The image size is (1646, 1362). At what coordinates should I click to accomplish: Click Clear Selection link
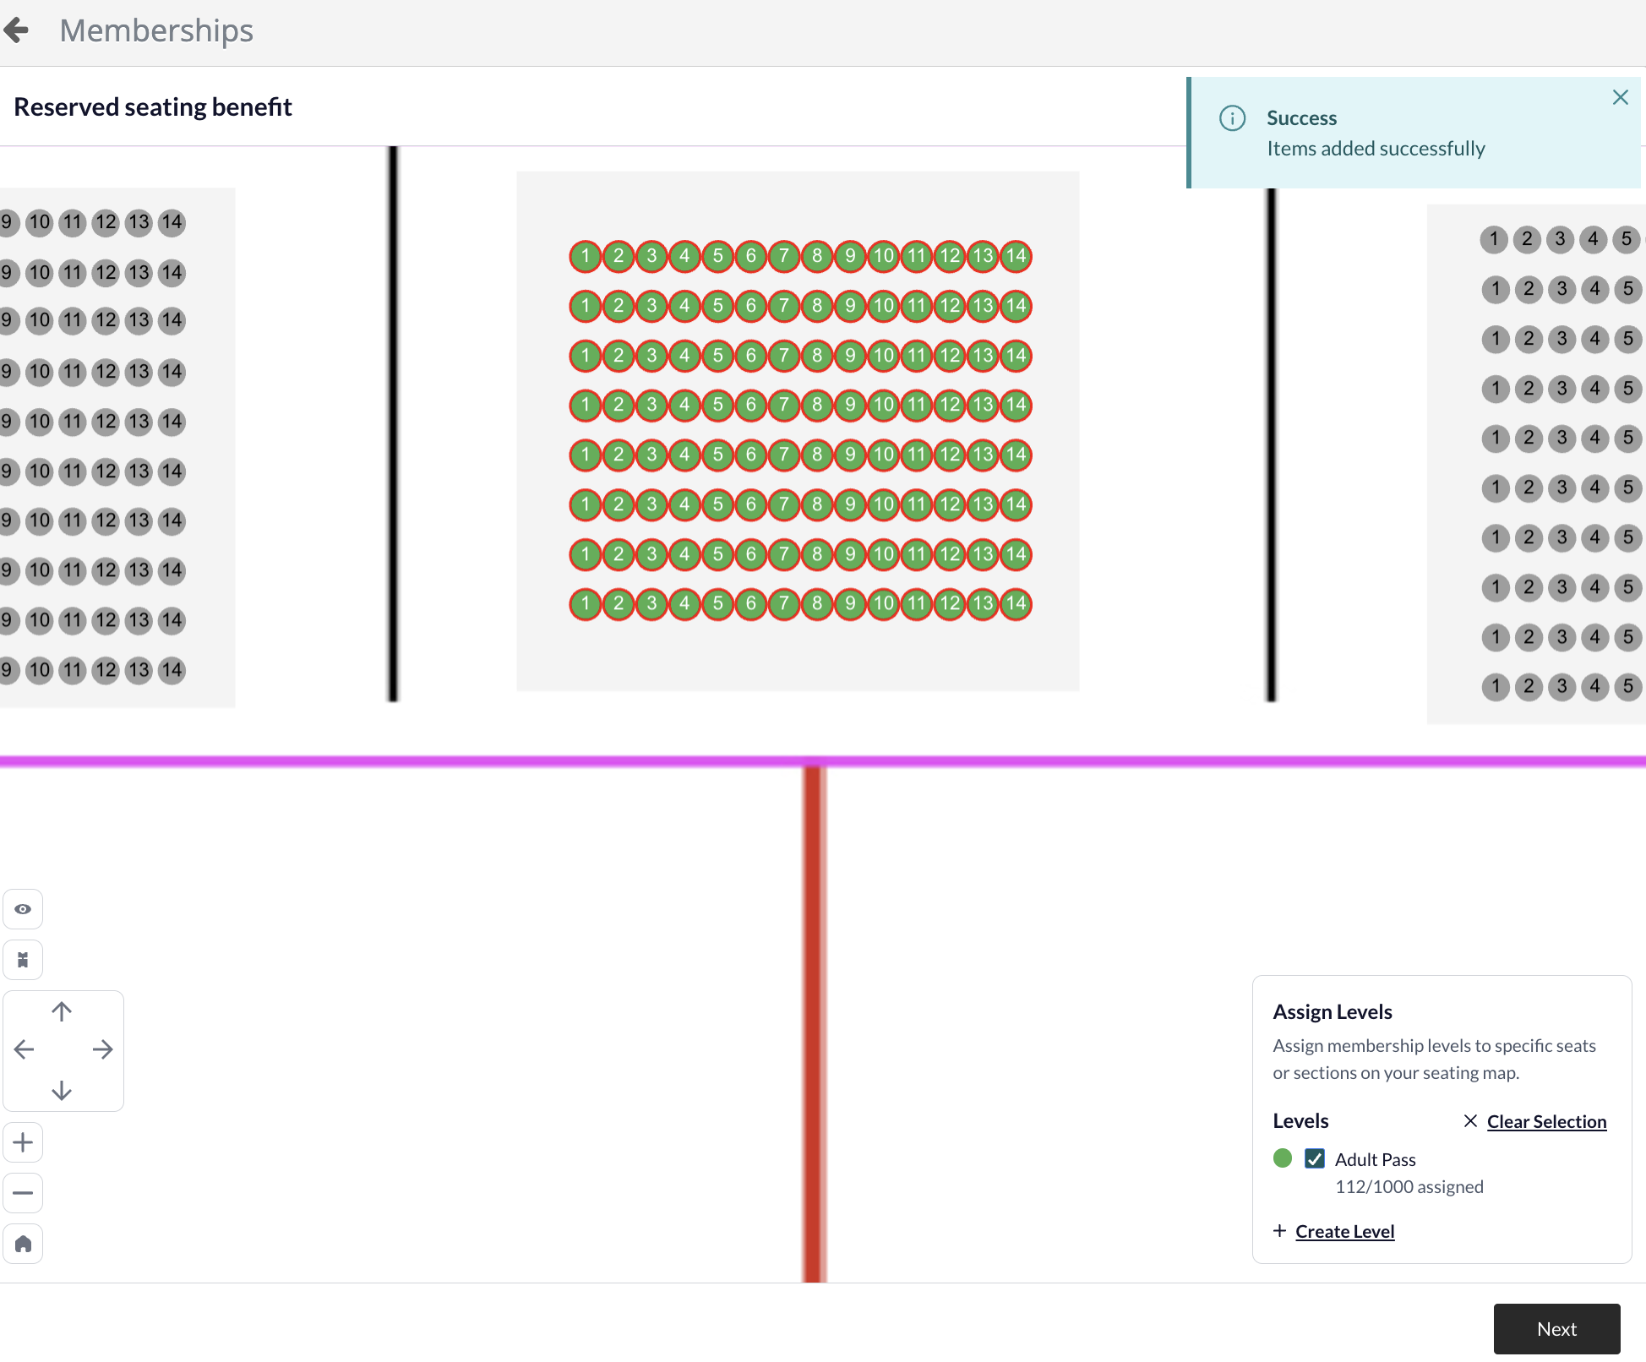(1546, 1121)
